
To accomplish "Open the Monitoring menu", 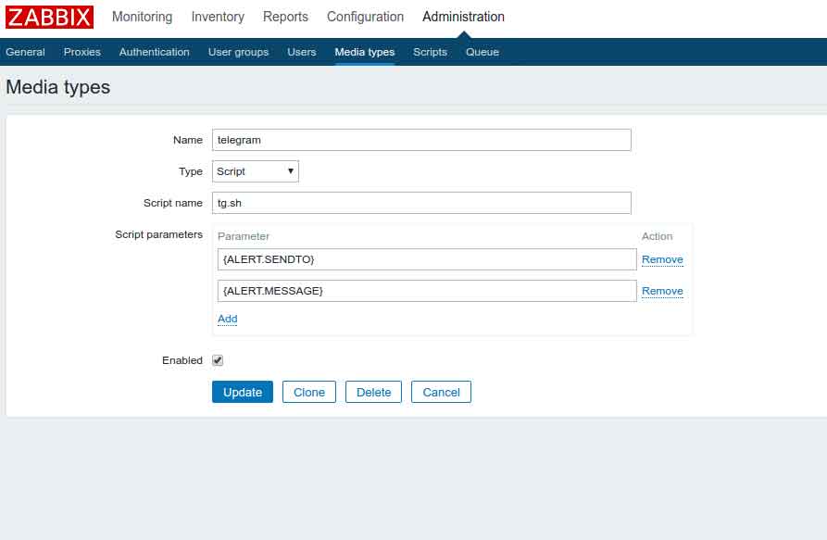I will 142,17.
